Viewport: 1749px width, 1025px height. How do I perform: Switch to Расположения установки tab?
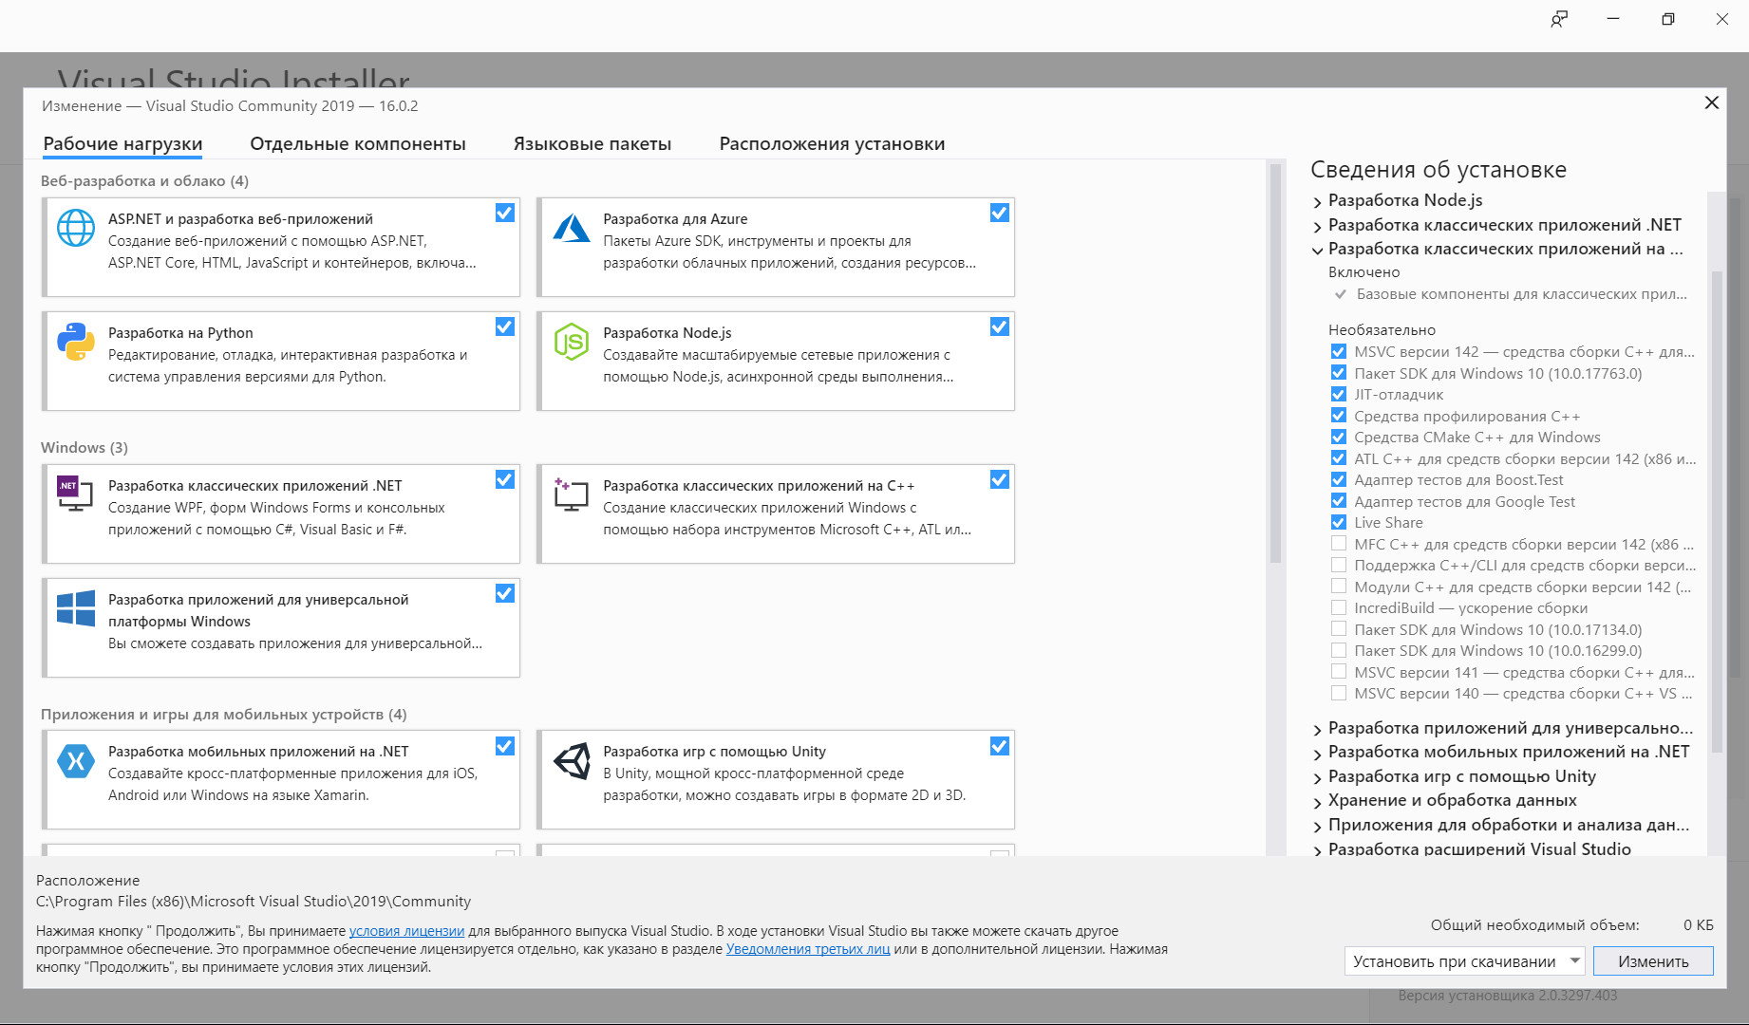[832, 143]
